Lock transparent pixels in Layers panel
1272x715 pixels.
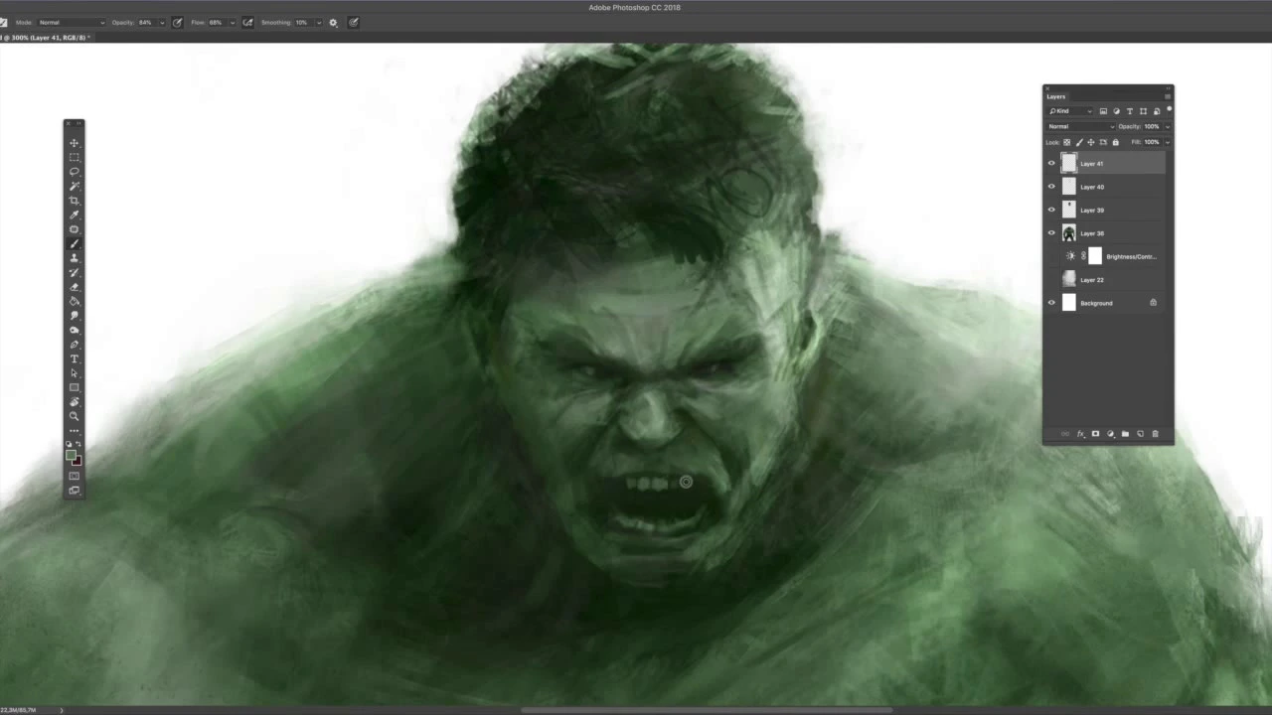pos(1067,142)
